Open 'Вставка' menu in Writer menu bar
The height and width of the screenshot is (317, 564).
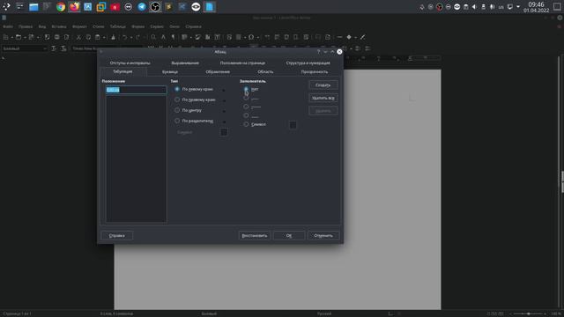[59, 26]
